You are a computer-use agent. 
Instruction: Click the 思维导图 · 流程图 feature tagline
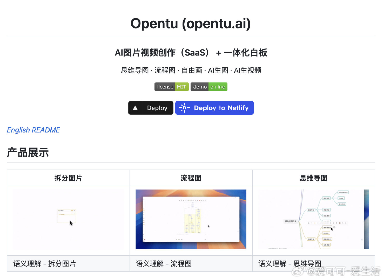click(x=191, y=70)
